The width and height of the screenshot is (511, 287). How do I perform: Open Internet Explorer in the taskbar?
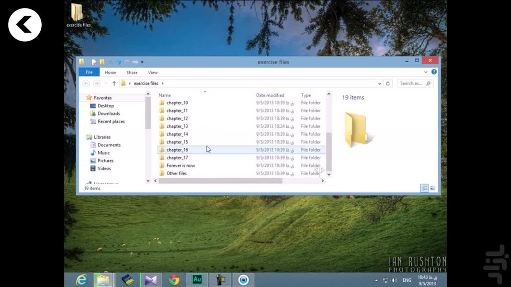tap(81, 280)
